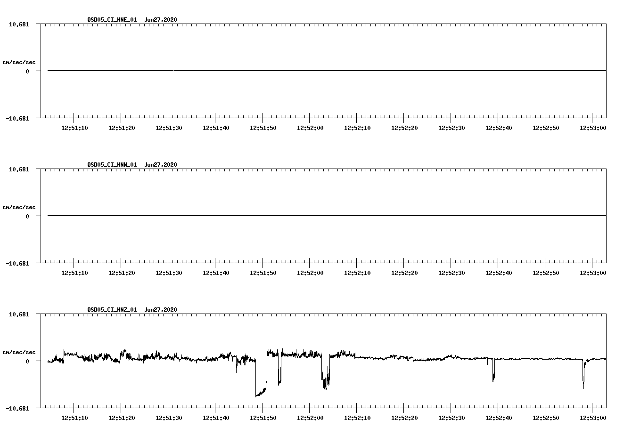Click the QSD05_CI_HNE_01 chart title
This screenshot has width=640, height=435.
(x=112, y=20)
